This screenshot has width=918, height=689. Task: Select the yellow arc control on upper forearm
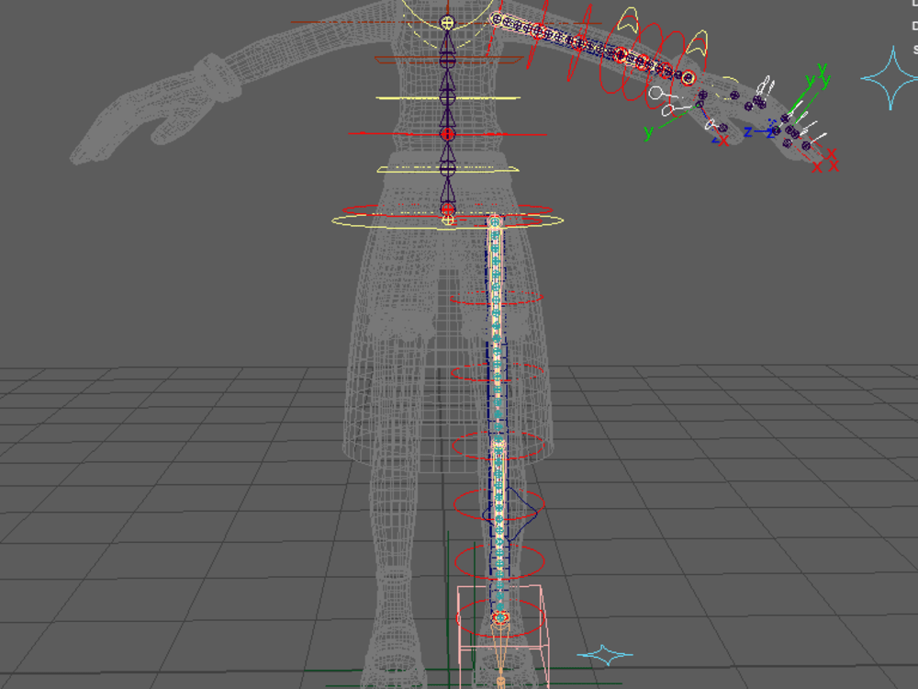point(628,19)
